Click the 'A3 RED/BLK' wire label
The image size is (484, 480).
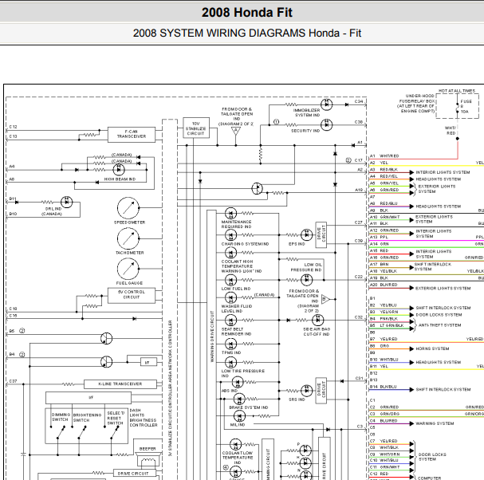(384, 170)
